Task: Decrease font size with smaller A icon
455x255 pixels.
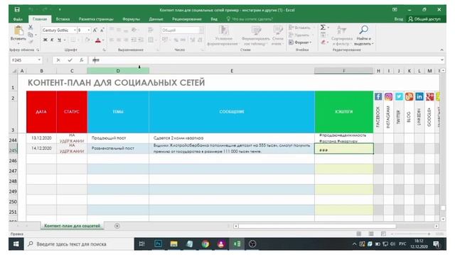Action: [102, 30]
